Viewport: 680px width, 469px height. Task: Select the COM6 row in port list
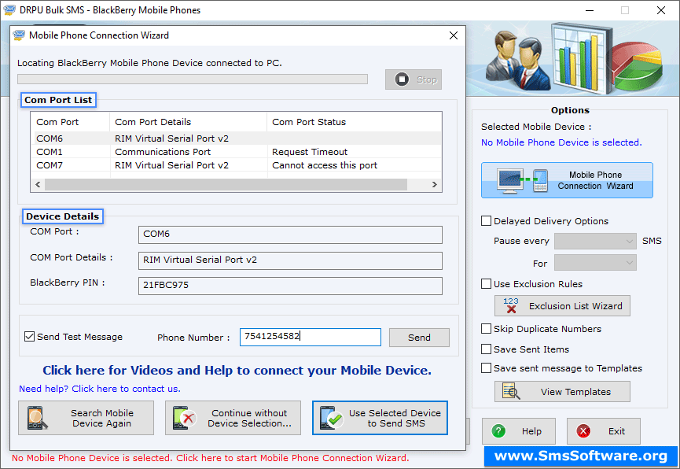coord(237,138)
